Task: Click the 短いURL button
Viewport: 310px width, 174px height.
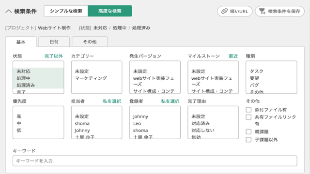Action: pos(234,11)
